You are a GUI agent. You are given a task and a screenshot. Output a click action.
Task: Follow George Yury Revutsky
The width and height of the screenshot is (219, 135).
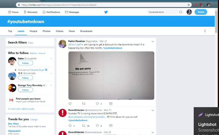coord(25,90)
